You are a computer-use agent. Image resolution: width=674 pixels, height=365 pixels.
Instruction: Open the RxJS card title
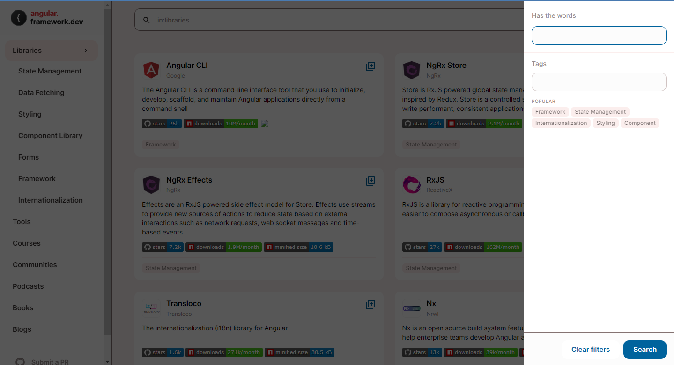[436, 180]
